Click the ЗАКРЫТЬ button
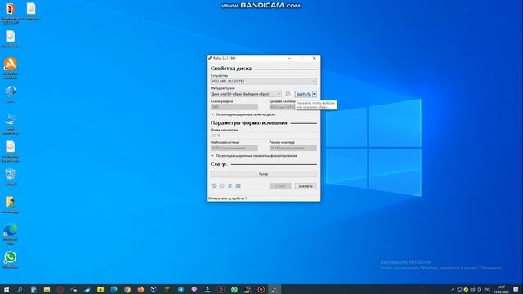The image size is (523, 294). coord(306,186)
